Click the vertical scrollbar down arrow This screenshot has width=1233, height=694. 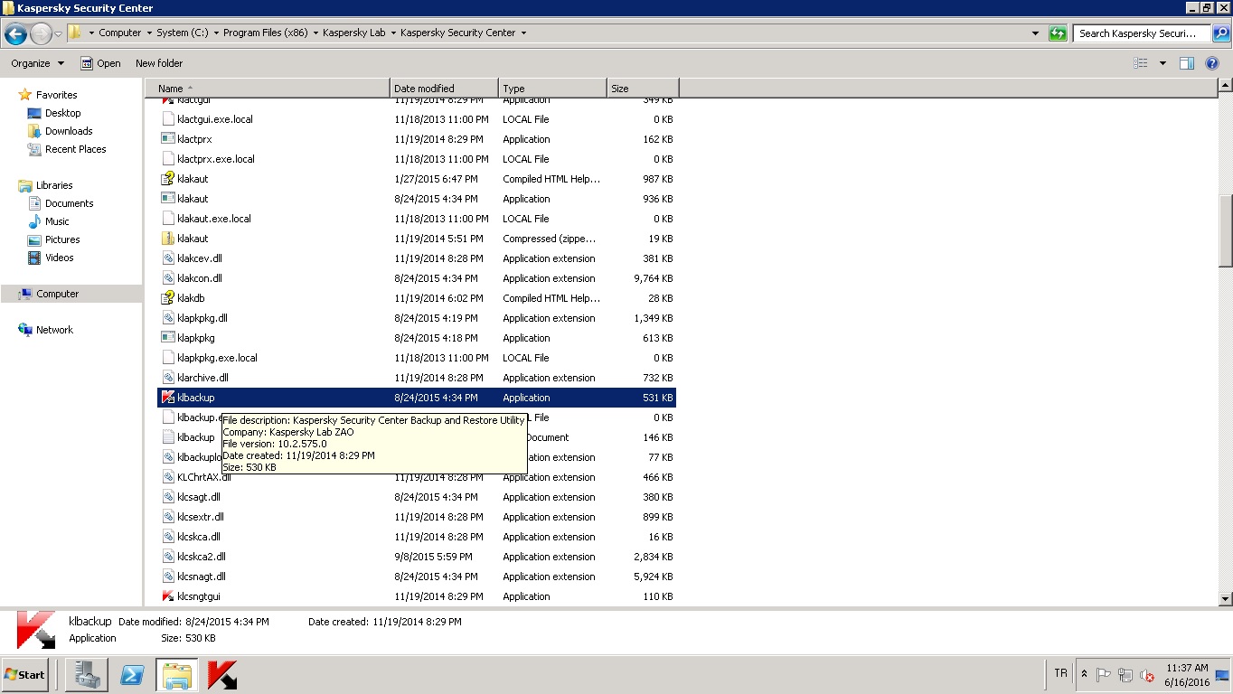[1226, 598]
